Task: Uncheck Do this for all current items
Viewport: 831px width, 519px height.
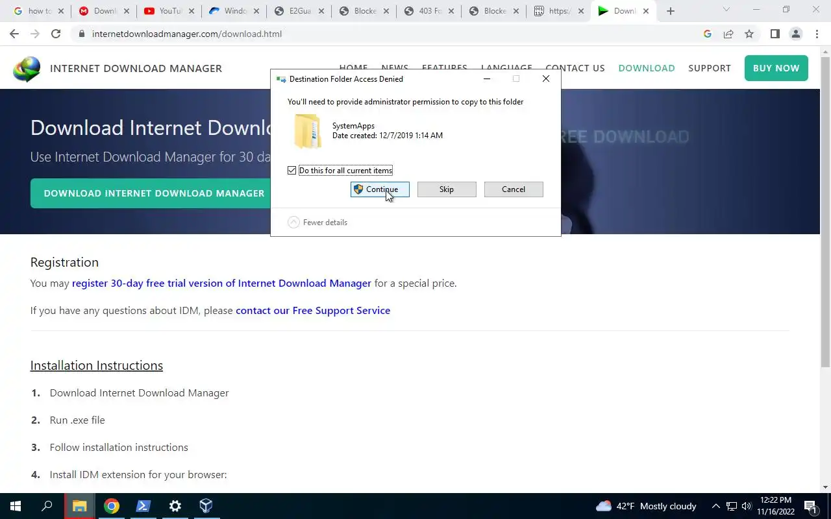Action: [x=292, y=171]
